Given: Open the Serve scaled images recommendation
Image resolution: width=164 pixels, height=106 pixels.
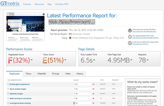Looking at the screenshot, I should [x=18, y=89].
